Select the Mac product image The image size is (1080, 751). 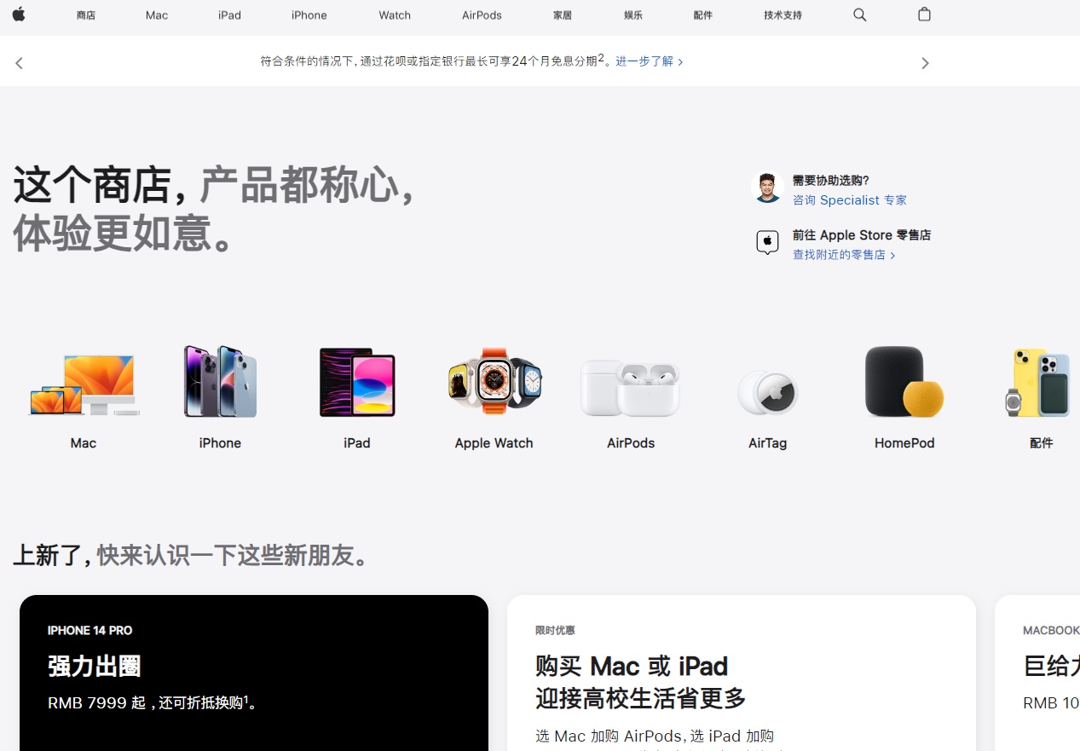coord(84,384)
